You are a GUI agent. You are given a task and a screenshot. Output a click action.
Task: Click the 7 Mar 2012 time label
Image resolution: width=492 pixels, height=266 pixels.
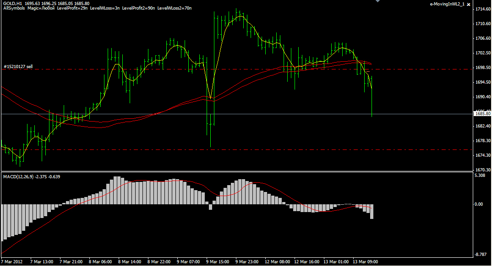click(12, 262)
